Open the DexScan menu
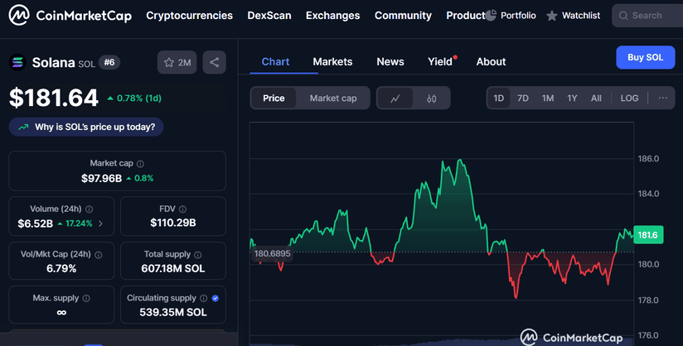The image size is (683, 346). 269,16
